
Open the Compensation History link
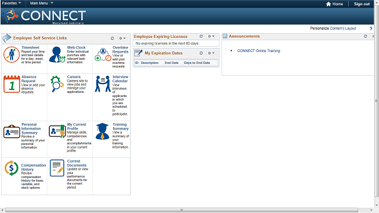pos(33,167)
